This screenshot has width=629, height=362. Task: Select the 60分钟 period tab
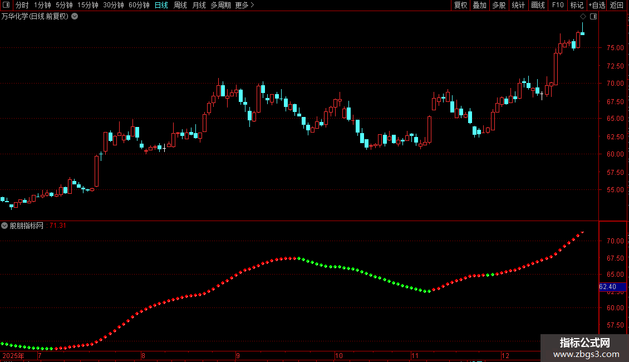(x=139, y=5)
